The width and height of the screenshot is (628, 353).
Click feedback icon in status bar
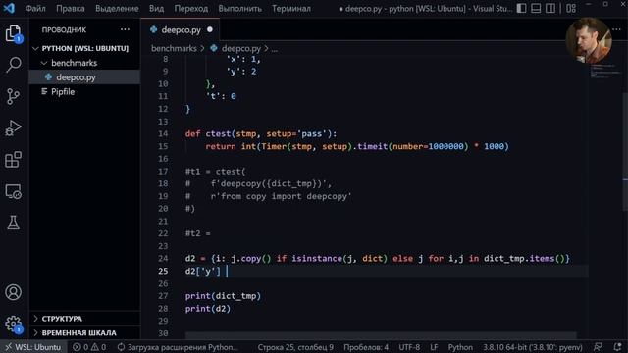(598, 347)
